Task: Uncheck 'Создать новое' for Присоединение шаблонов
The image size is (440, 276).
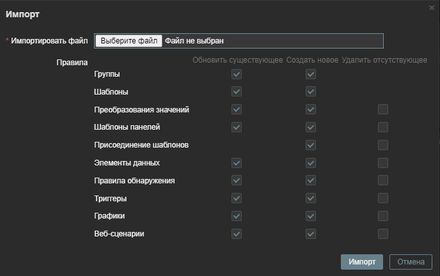Action: [x=311, y=145]
